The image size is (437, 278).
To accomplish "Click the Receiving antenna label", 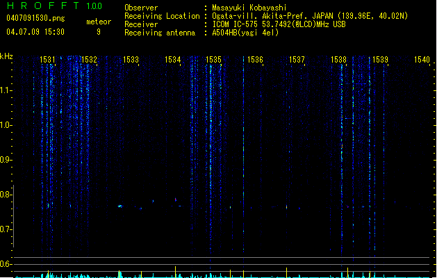I will [x=160, y=33].
